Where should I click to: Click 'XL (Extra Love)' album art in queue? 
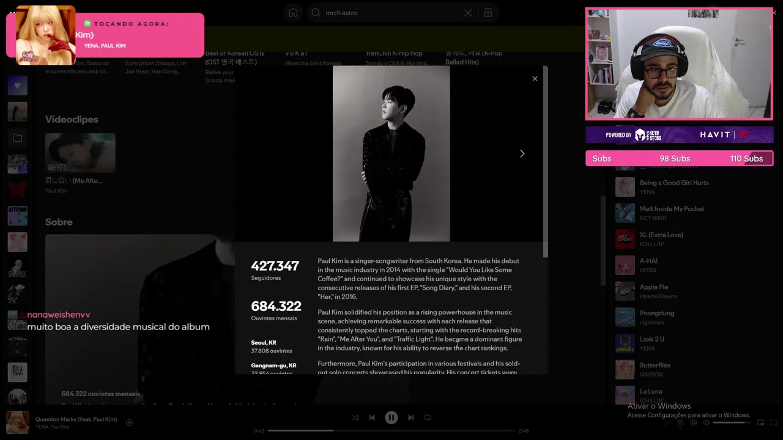click(625, 239)
